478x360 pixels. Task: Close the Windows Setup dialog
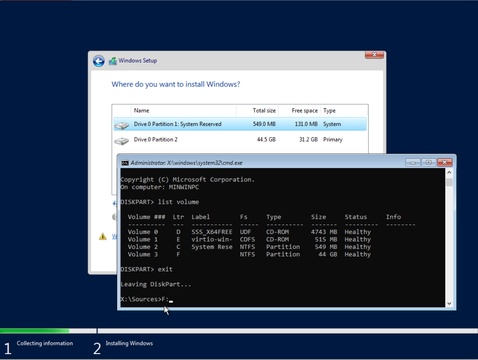tap(374, 55)
